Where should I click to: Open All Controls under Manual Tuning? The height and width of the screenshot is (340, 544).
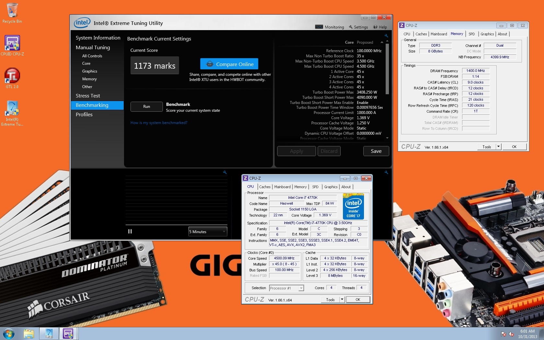pos(92,56)
